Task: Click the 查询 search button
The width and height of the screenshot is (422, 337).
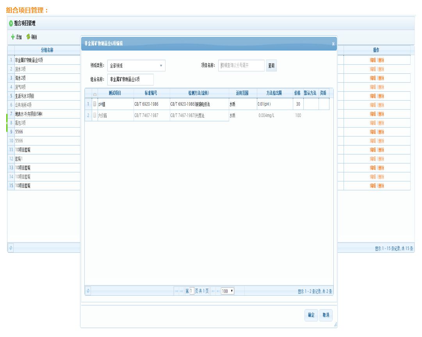Action: [271, 66]
